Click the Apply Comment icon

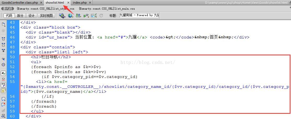[3, 99]
